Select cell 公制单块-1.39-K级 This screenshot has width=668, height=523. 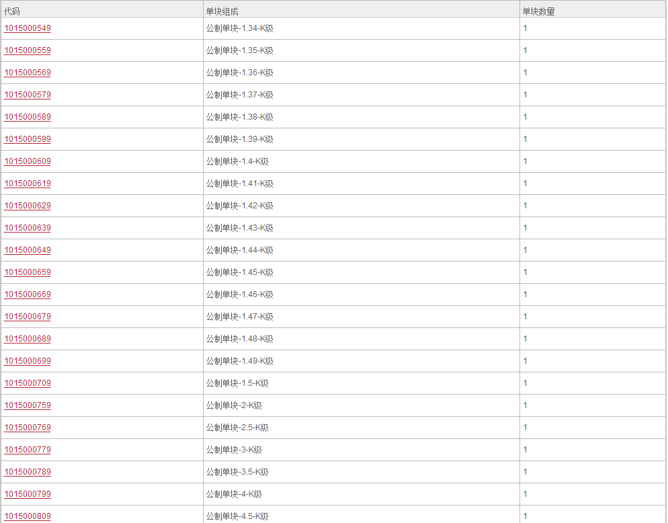(x=362, y=139)
